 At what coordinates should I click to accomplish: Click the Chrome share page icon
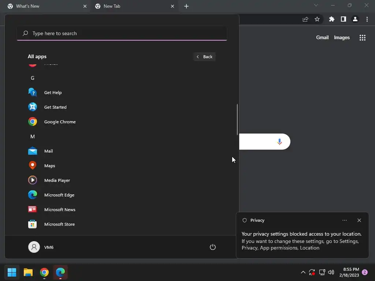point(305,19)
